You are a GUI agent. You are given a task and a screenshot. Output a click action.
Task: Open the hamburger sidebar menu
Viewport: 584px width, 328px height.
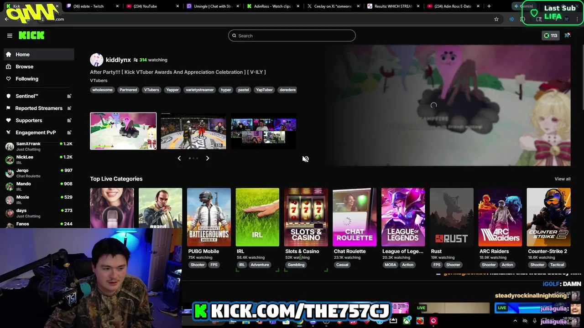click(x=10, y=36)
